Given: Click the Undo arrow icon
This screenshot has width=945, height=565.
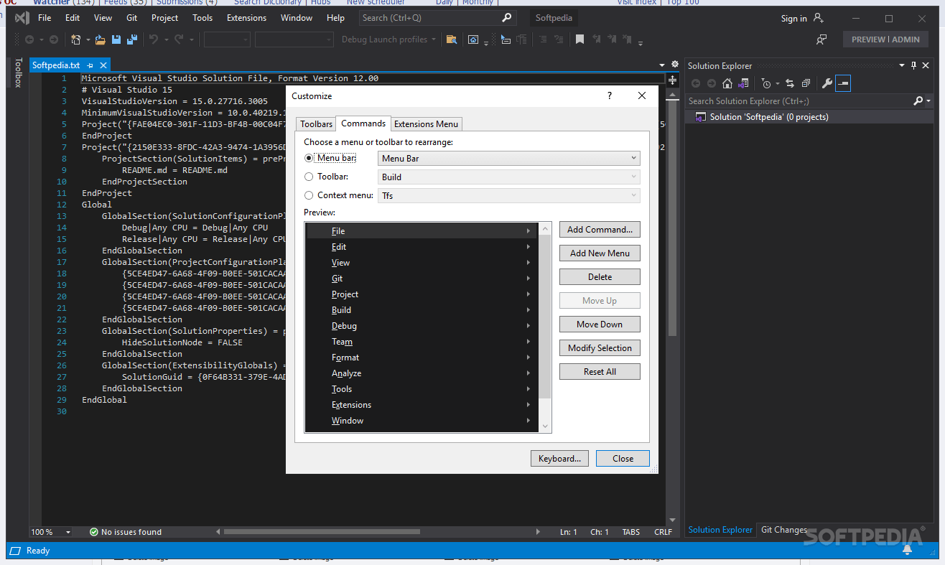Looking at the screenshot, I should [153, 39].
